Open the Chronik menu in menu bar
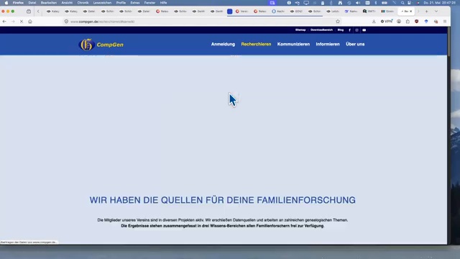 click(83, 3)
